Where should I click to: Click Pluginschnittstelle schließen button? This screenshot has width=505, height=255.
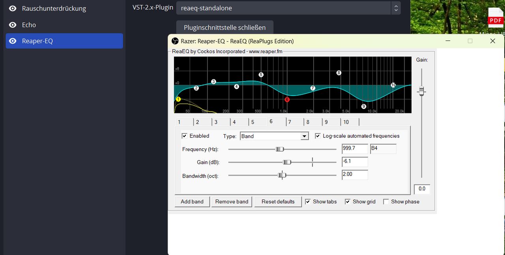[225, 28]
